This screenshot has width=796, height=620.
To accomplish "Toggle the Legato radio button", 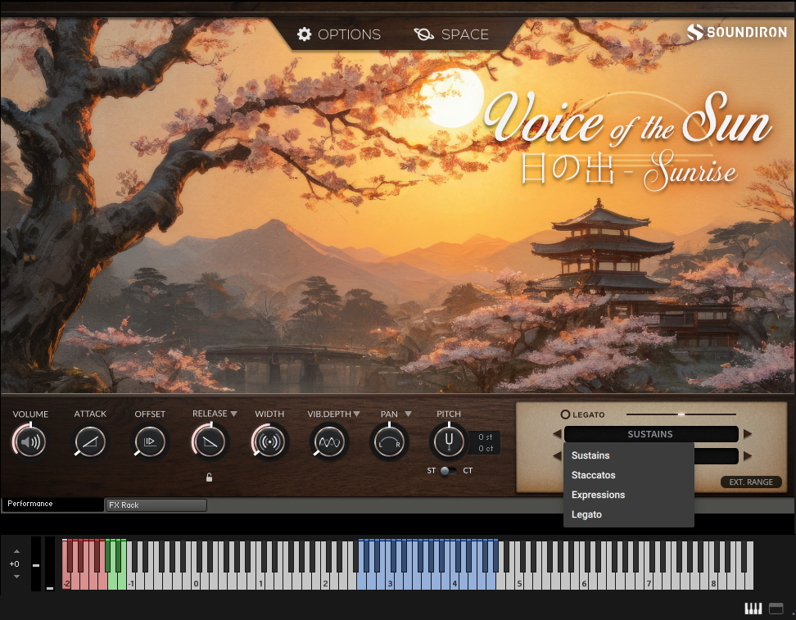I will 565,414.
